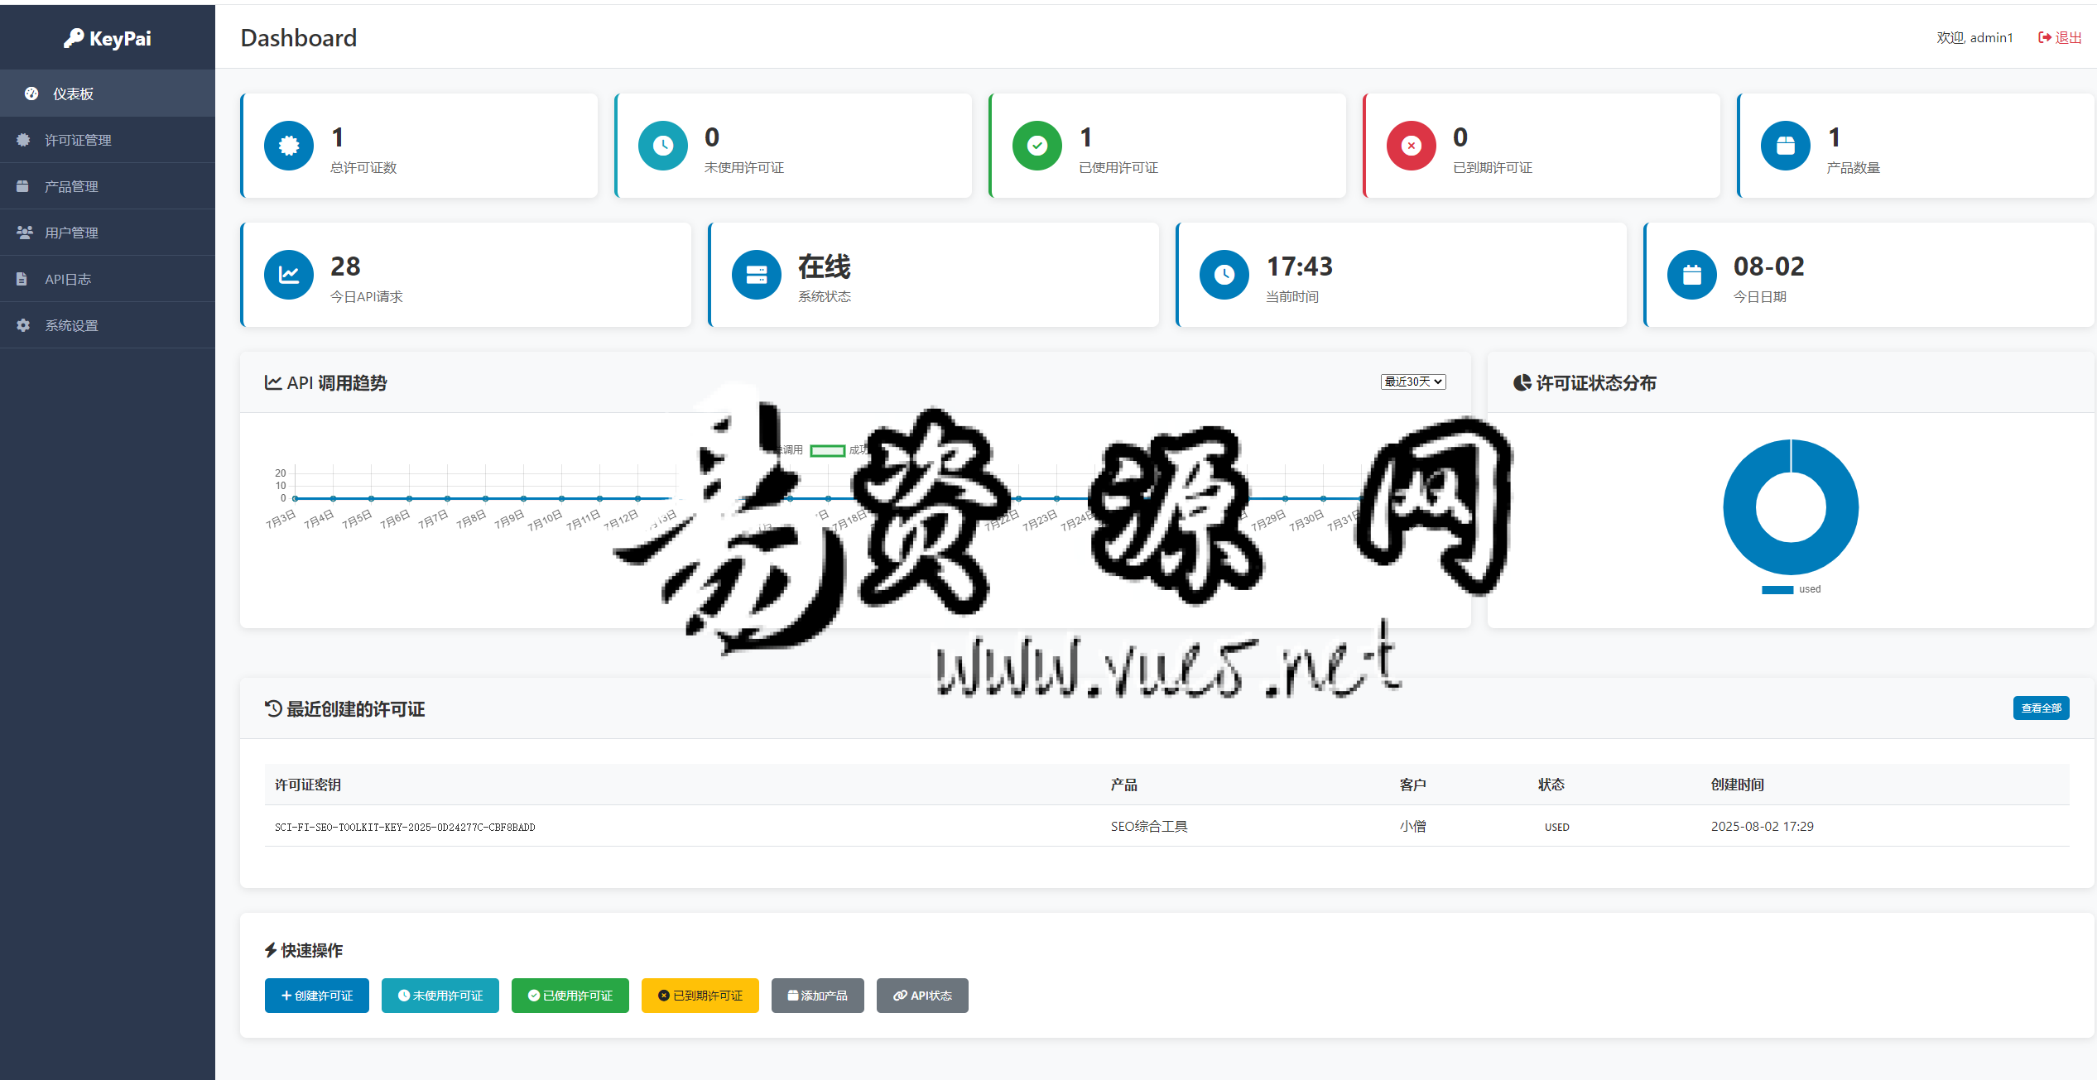Open 系统设置 sidebar entry
The image size is (2097, 1080).
108,325
